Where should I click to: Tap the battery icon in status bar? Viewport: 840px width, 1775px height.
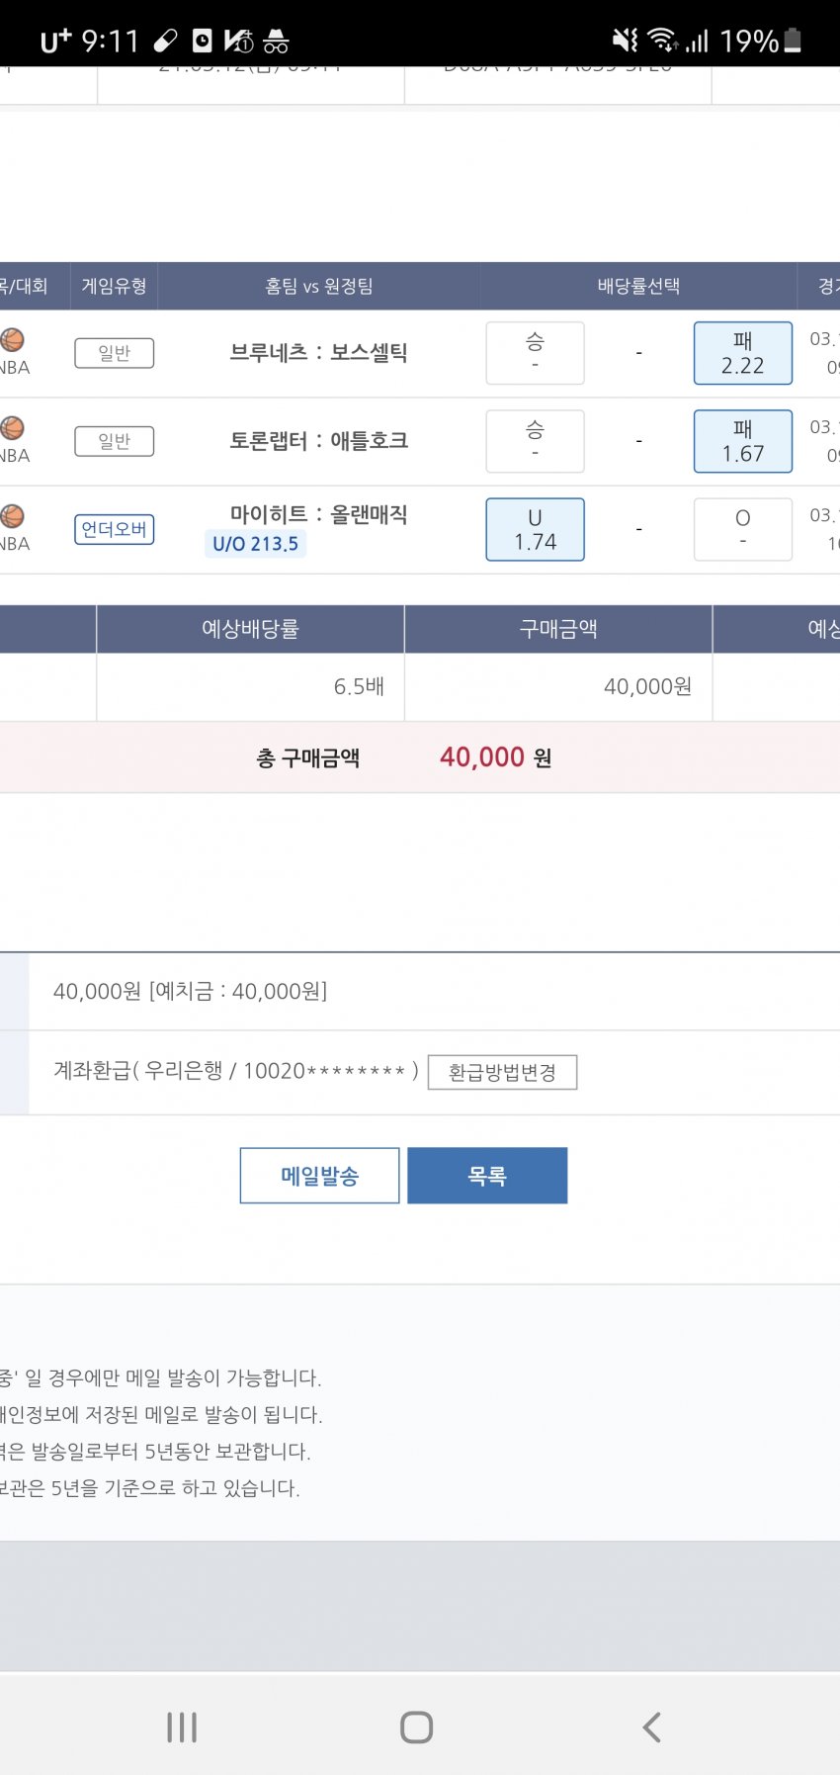(x=792, y=41)
